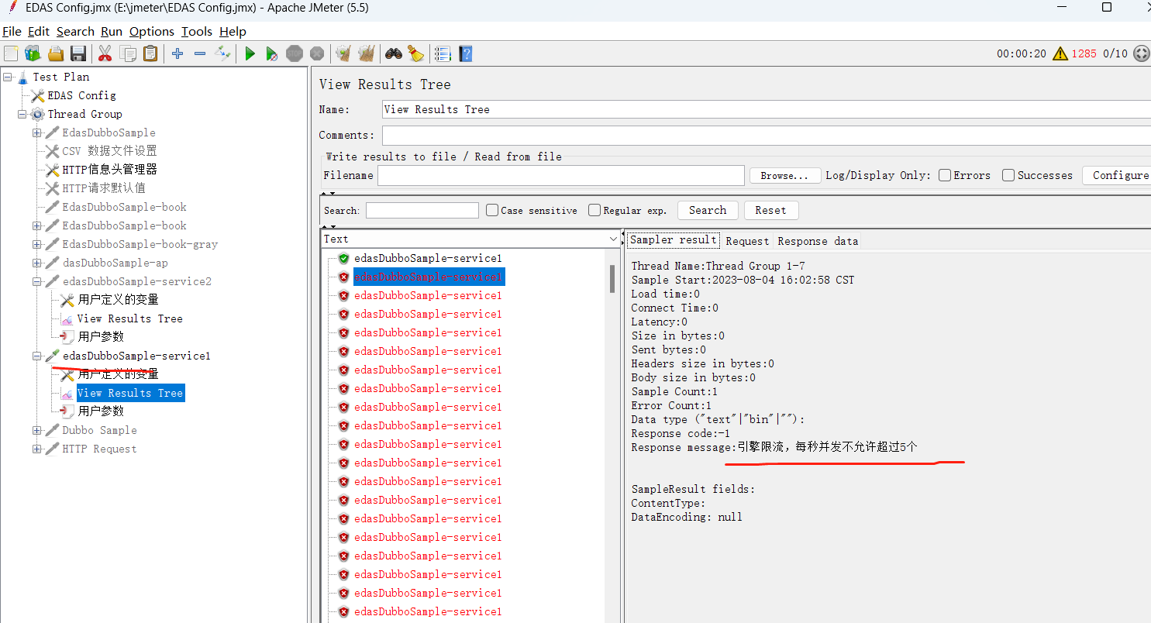The width and height of the screenshot is (1151, 623).
Task: Click the grey Stop sign icon
Action: tap(295, 53)
